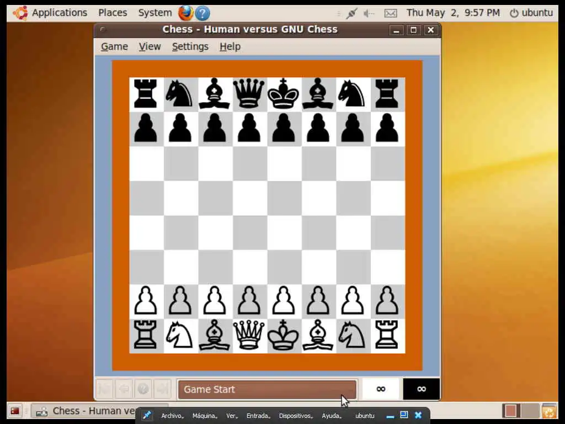
Task: Toggle the VirtualBox toolbar pin icon
Action: pyautogui.click(x=147, y=416)
